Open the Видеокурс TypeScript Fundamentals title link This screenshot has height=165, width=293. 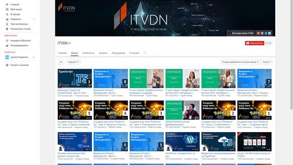coord(72,92)
